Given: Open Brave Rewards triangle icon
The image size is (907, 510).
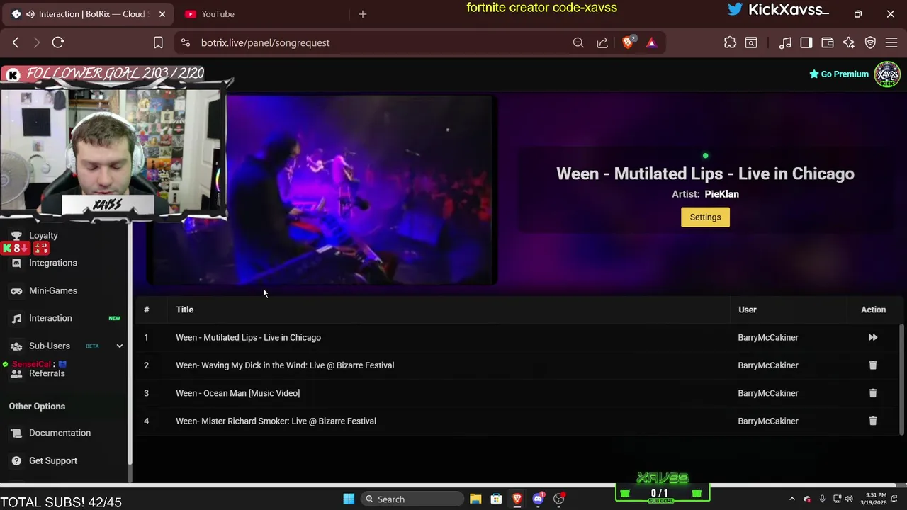Looking at the screenshot, I should 651,43.
